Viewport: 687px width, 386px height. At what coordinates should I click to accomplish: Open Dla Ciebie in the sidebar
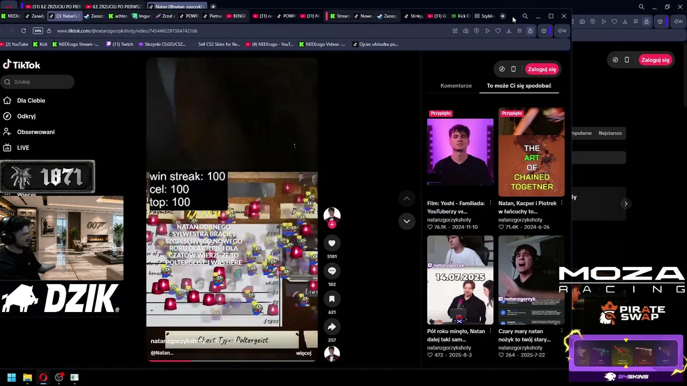click(31, 101)
